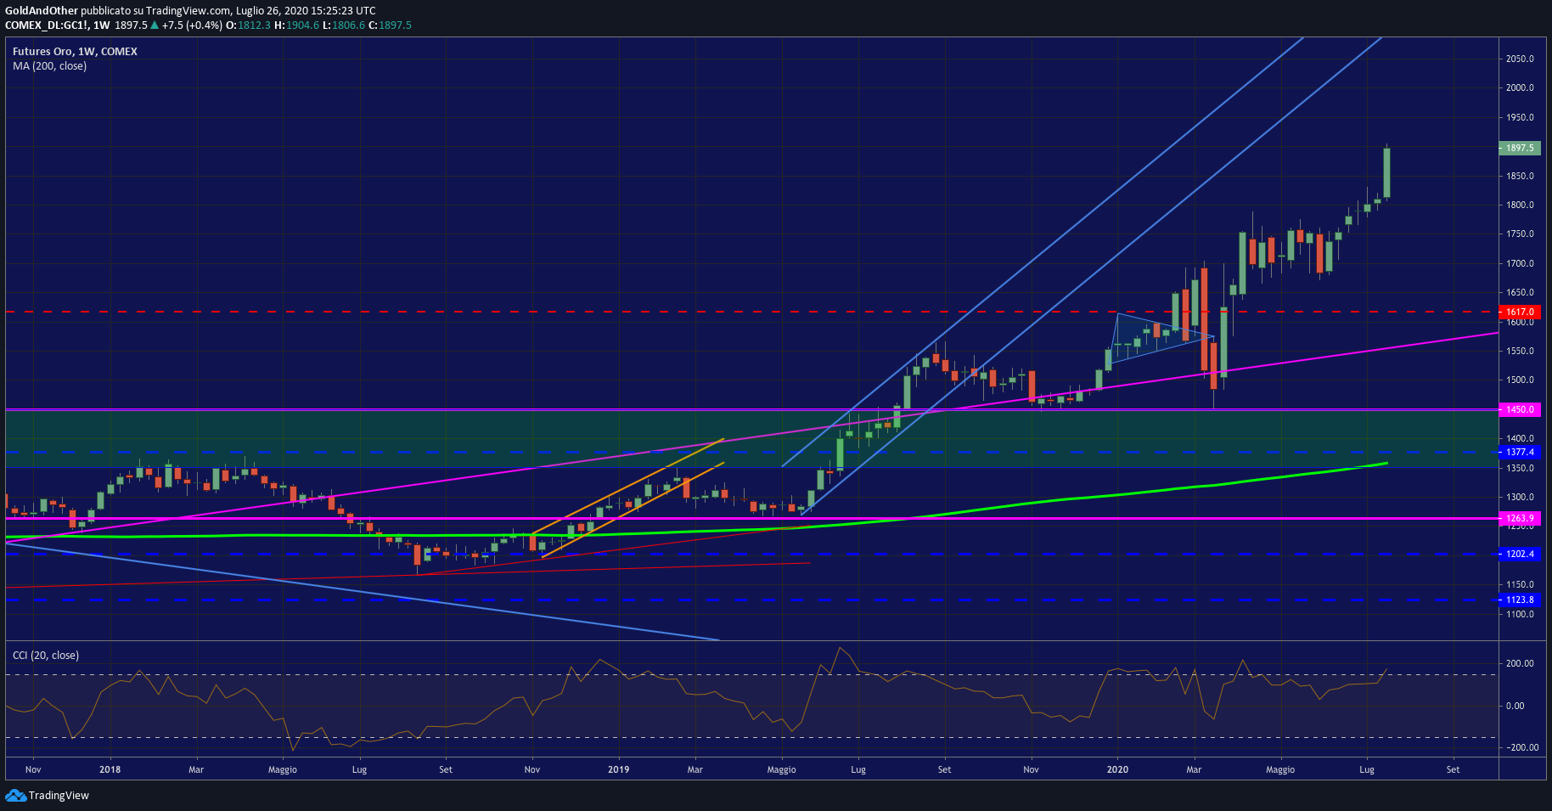The image size is (1552, 811).
Task: Click the blue 1202.4 price label
Action: coord(1520,554)
